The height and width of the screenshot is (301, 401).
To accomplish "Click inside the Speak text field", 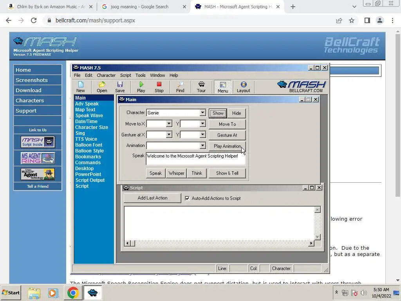I will [196, 158].
